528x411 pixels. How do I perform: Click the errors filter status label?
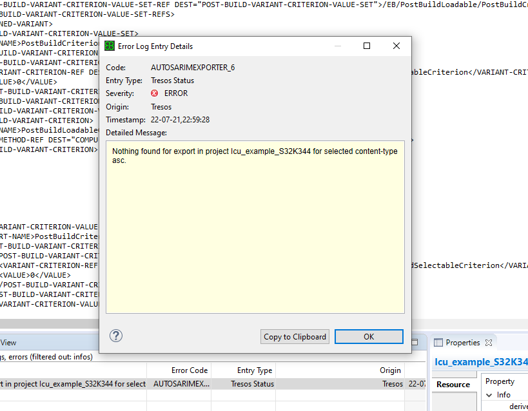pos(48,356)
